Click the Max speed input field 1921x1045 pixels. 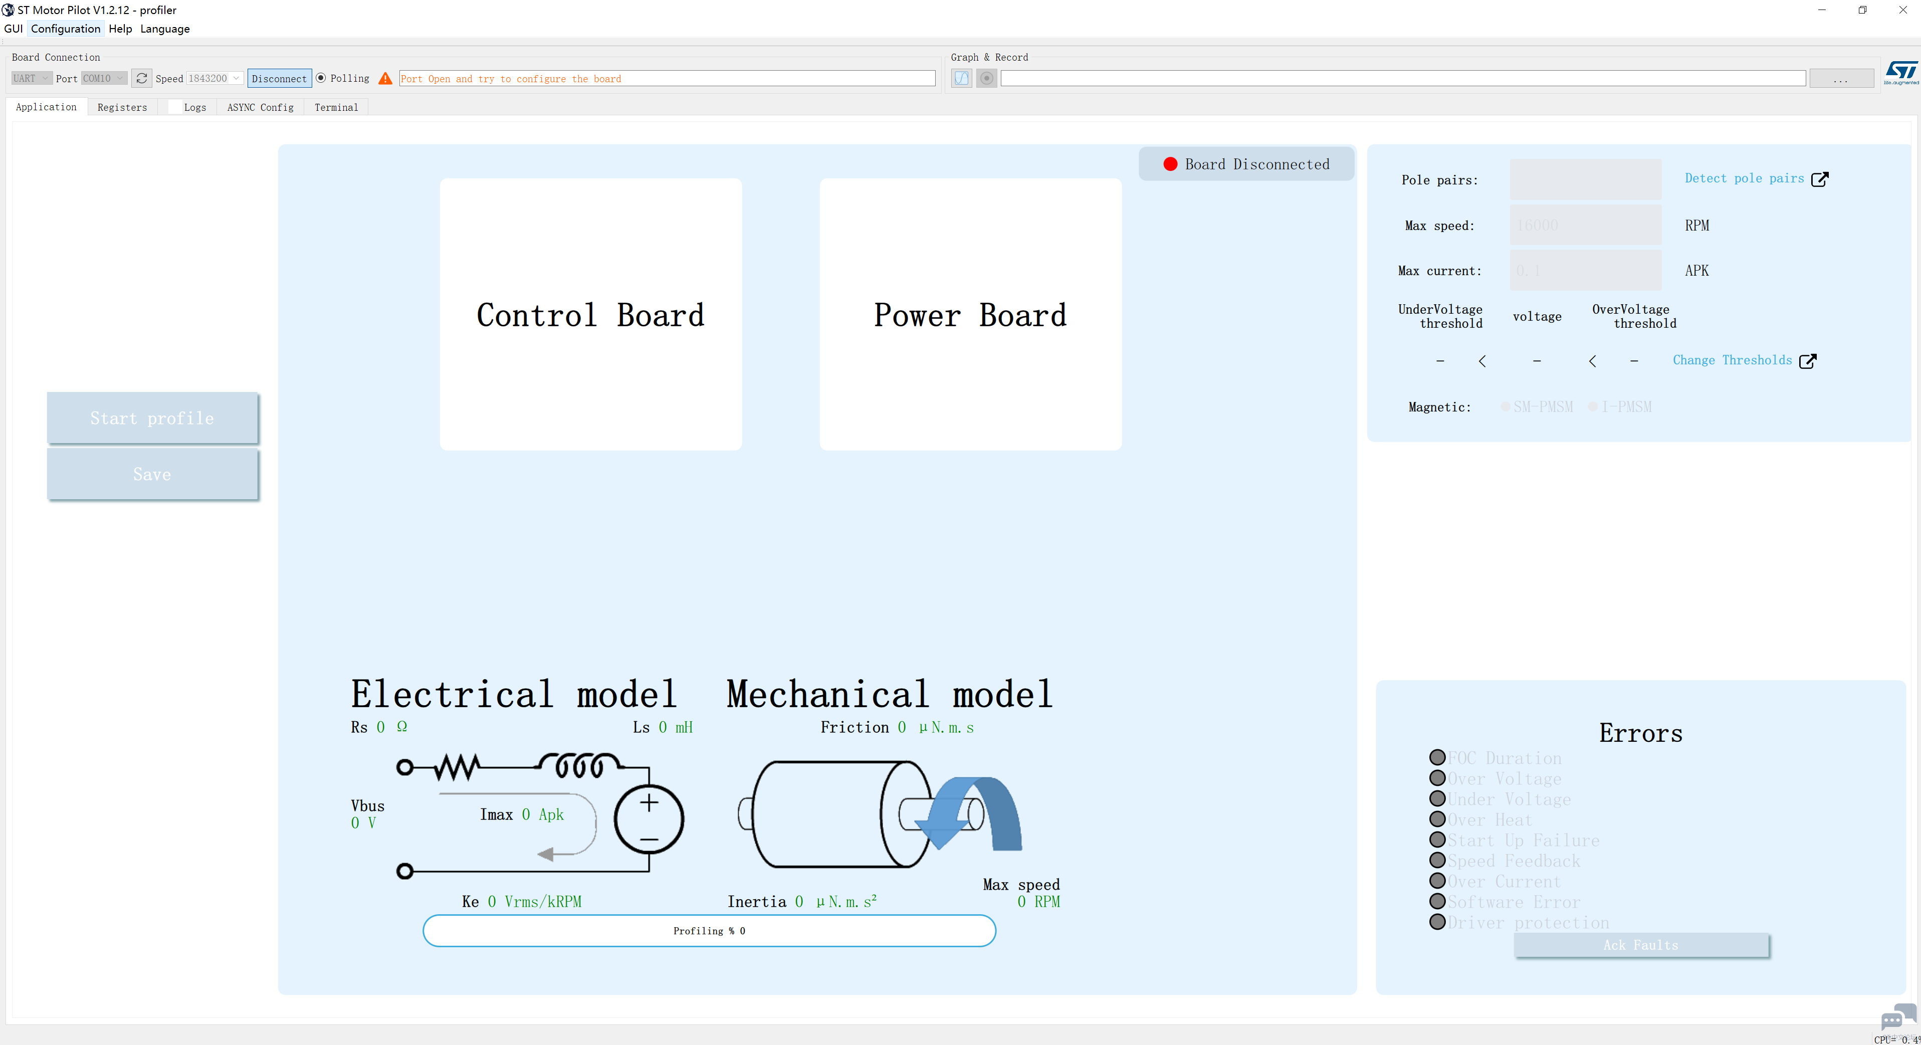coord(1585,225)
